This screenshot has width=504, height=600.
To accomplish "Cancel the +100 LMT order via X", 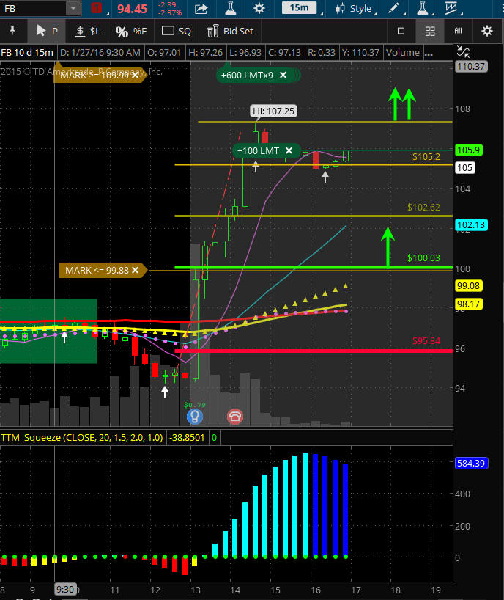I will [x=289, y=151].
